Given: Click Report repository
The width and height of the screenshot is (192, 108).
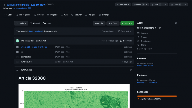Looking at the screenshot, I should click(145, 49).
